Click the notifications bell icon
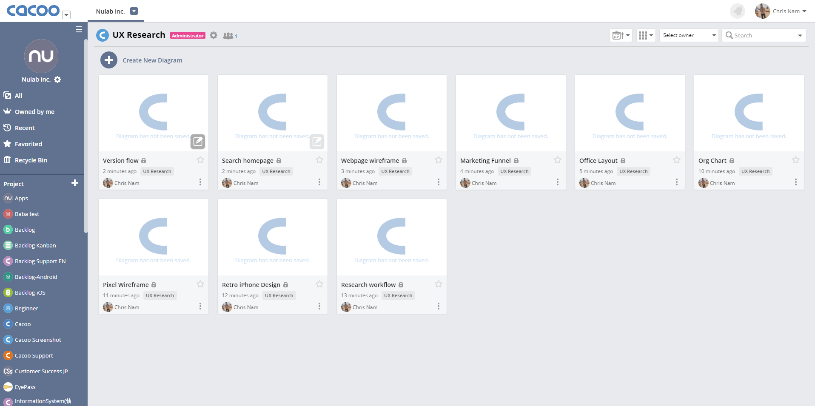Screen dimensions: 815x406 point(737,11)
